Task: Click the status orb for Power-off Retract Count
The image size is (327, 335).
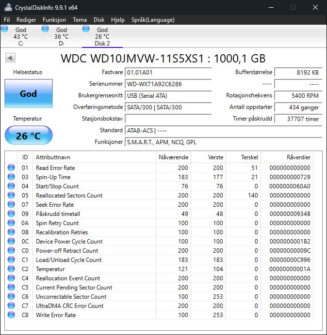Action: click(x=11, y=250)
